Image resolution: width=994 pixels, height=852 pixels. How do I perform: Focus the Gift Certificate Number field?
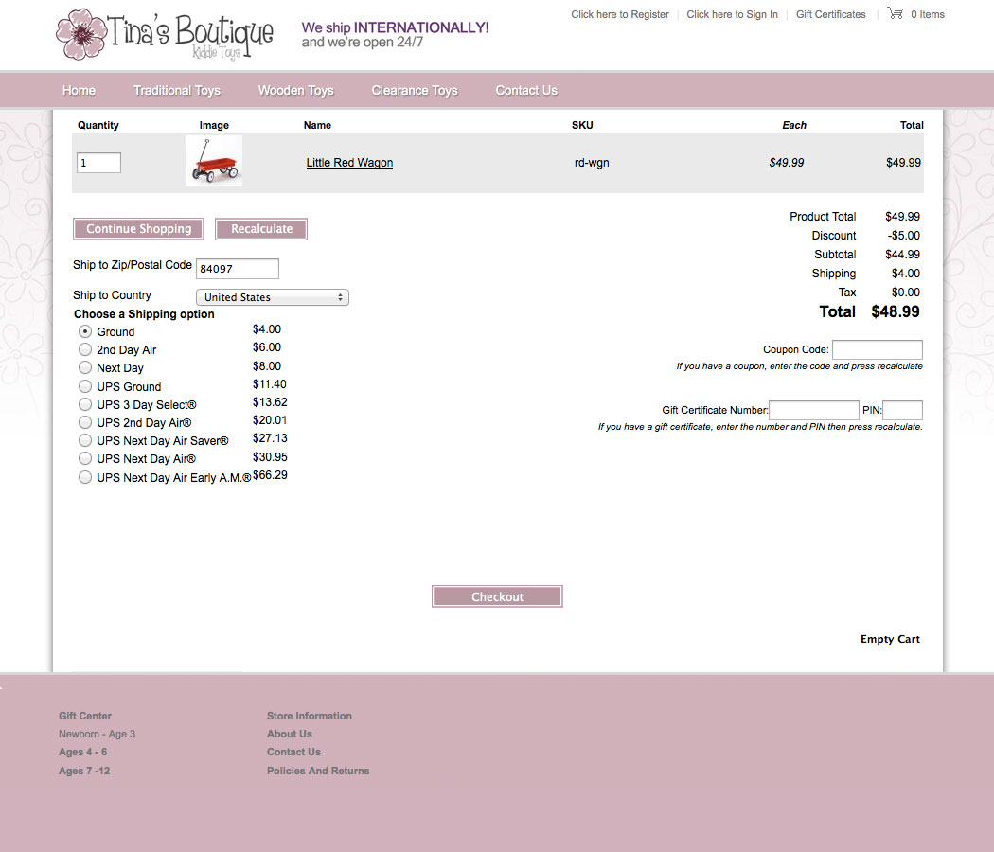[x=813, y=410]
